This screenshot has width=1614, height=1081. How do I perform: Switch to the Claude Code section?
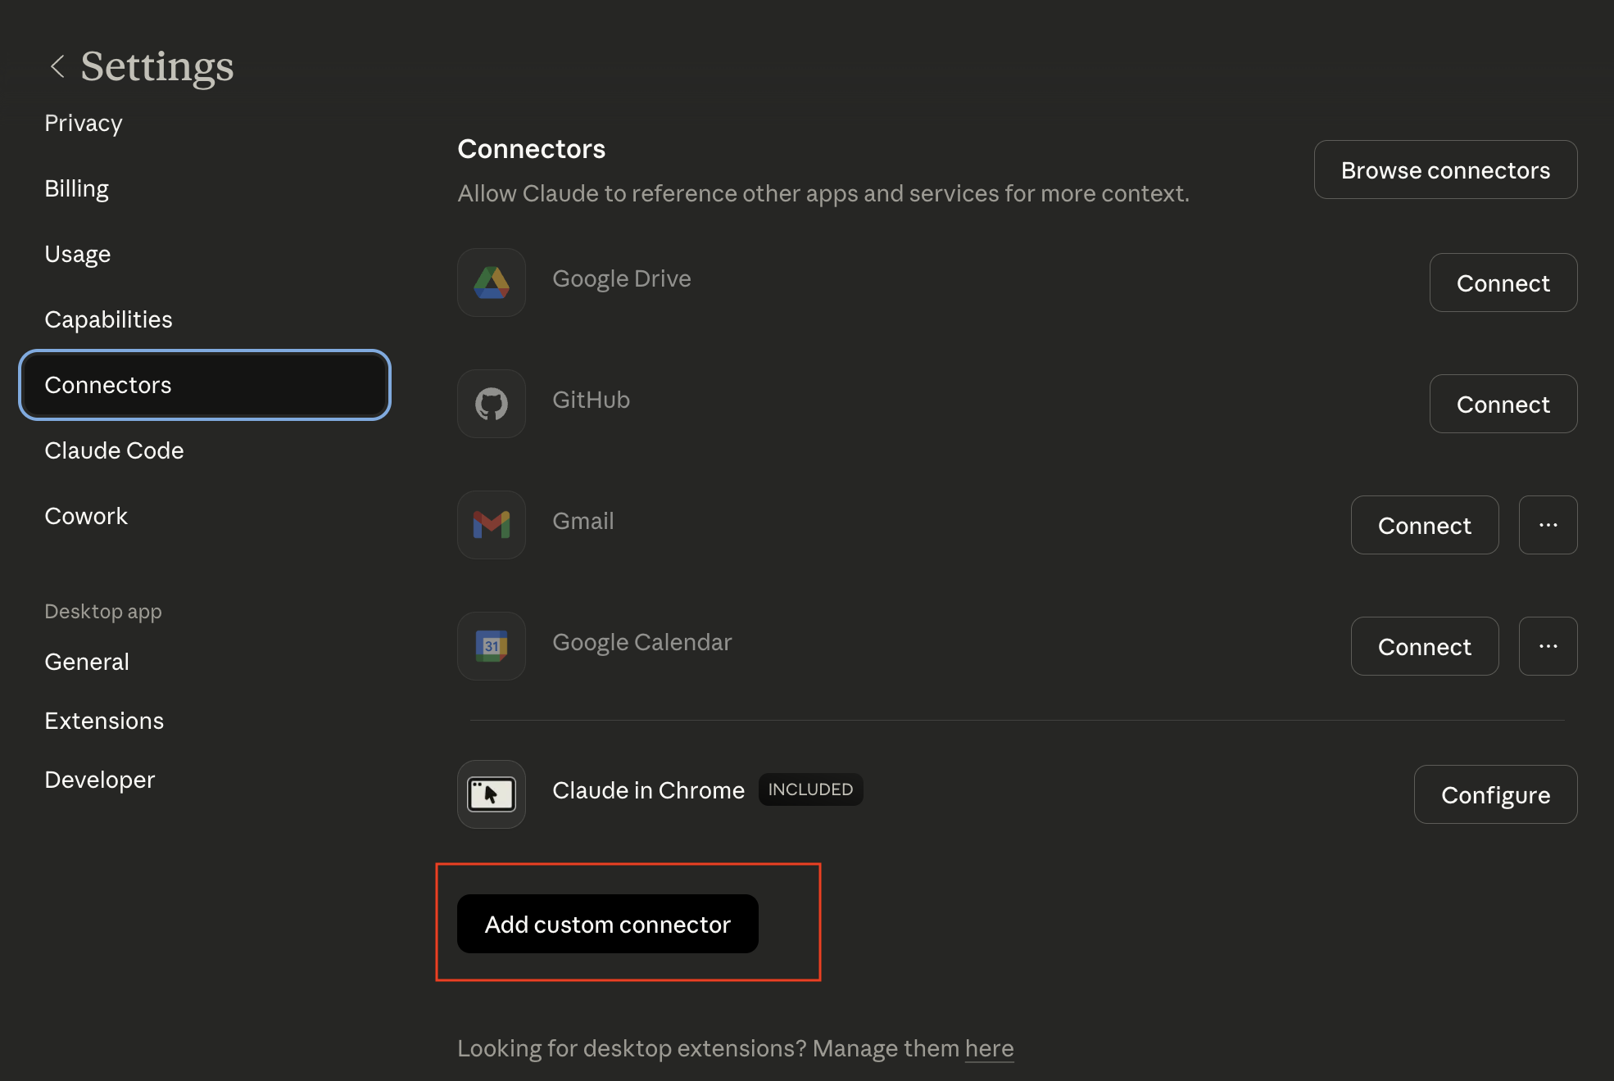pos(114,450)
